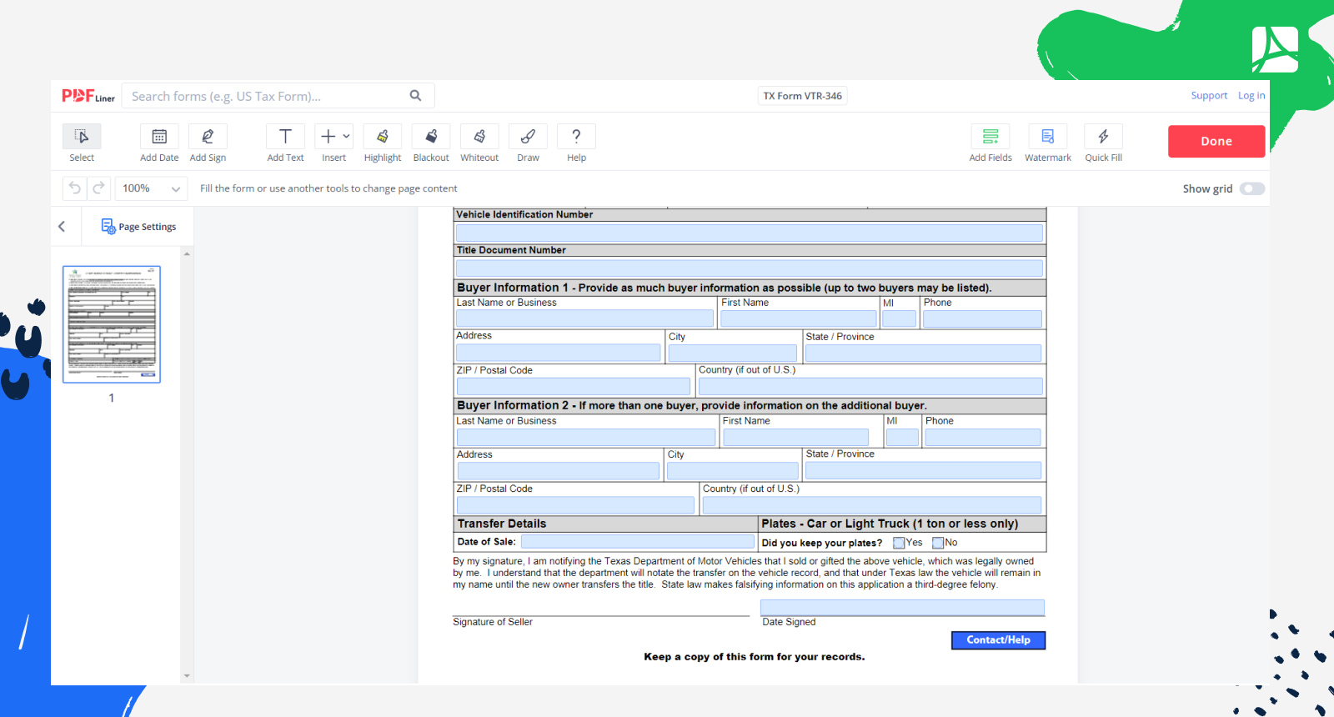1334x717 pixels.
Task: Click the Add Date calendar icon
Action: point(159,136)
